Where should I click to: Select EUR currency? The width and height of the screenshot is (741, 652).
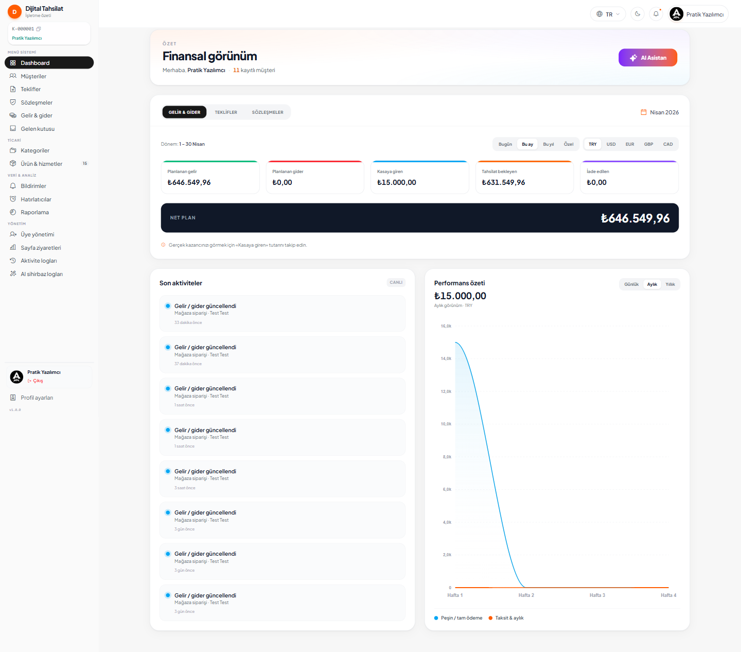(630, 144)
